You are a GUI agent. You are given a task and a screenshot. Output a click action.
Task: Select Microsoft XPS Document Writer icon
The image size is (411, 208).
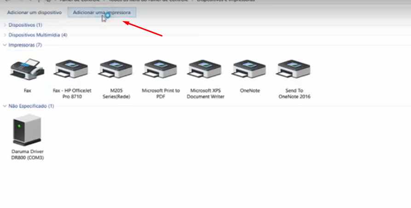click(x=205, y=69)
